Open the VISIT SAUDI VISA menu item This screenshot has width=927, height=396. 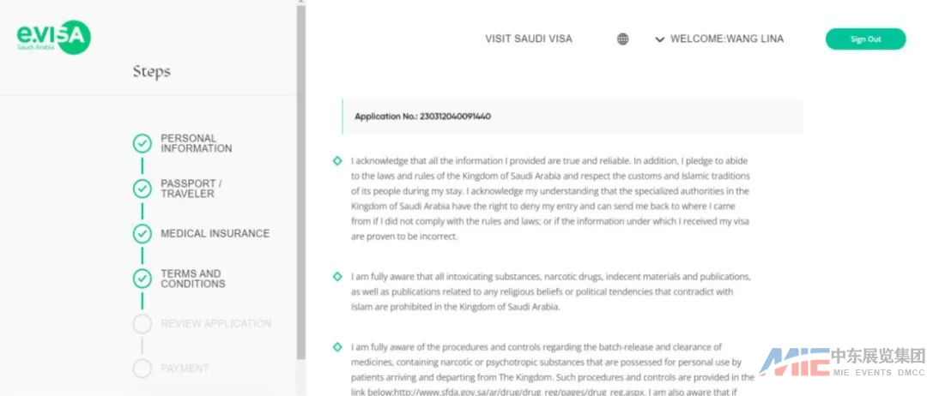click(x=528, y=39)
